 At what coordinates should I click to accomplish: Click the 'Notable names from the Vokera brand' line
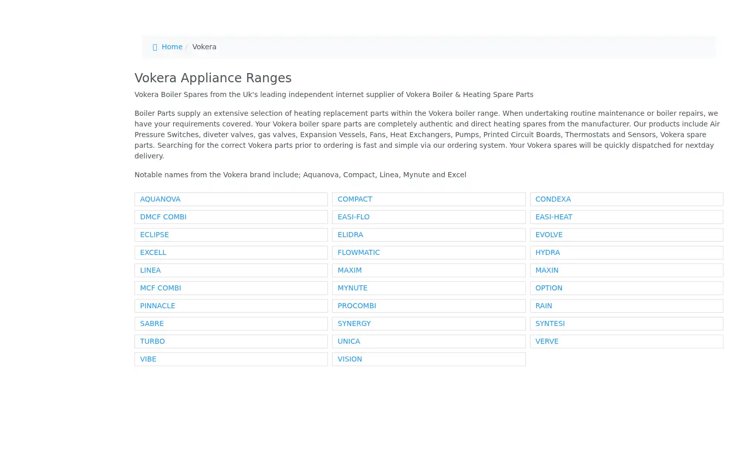[300, 175]
